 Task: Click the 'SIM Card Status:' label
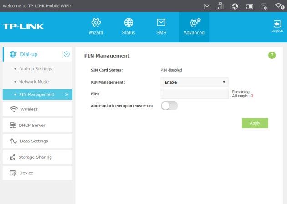(107, 70)
